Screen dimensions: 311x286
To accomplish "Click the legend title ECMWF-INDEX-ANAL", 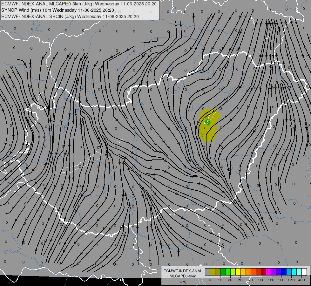I will point(183,271).
